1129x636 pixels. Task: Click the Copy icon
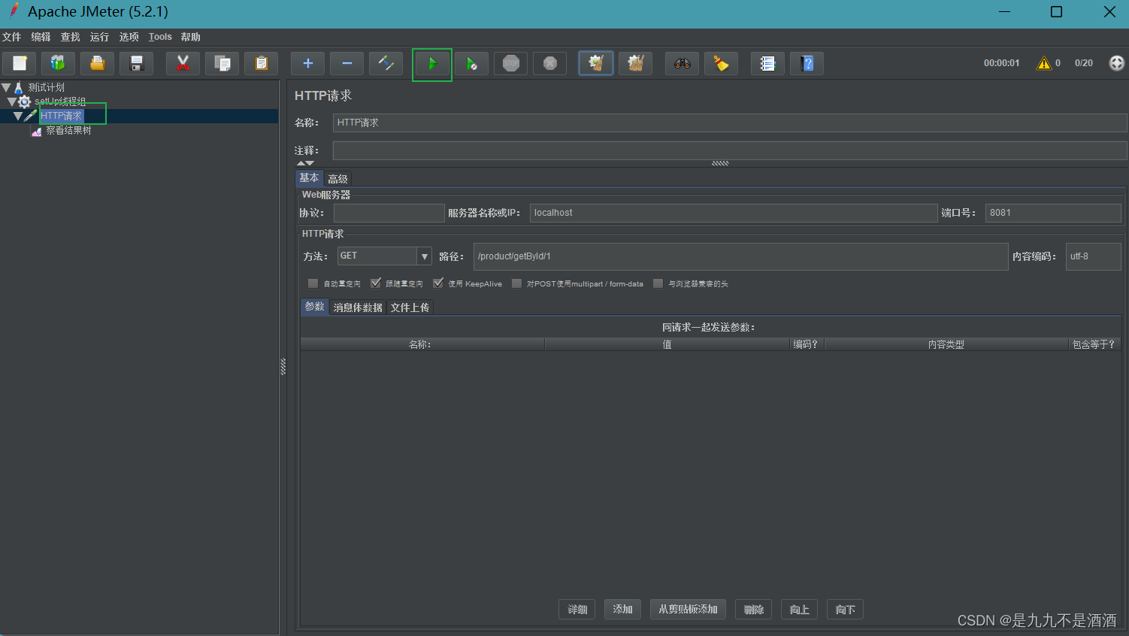pos(222,63)
